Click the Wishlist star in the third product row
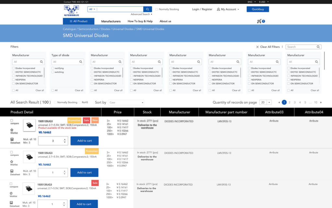Screen dimensions: 332x208 point(11,193)
